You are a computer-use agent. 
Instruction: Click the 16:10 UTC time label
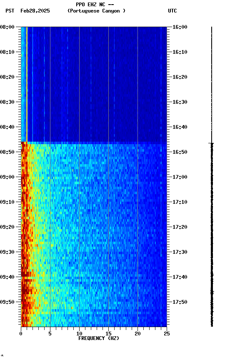[180, 52]
